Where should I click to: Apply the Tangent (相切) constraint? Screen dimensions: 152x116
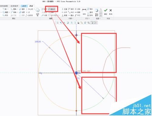click(71, 9)
